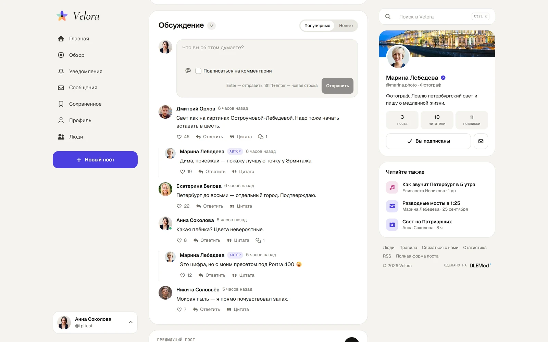Quote Екатерина Белова's comment
Viewport: 548px width, 342px height.
point(241,206)
